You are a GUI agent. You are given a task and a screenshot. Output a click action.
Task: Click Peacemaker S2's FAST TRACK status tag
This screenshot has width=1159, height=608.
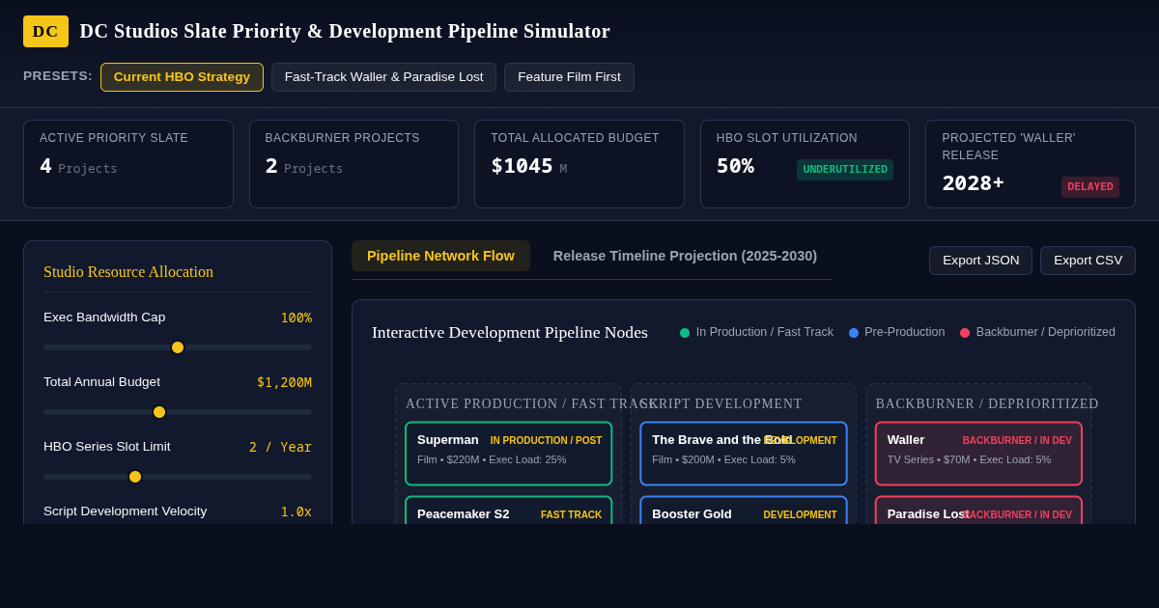(x=571, y=515)
